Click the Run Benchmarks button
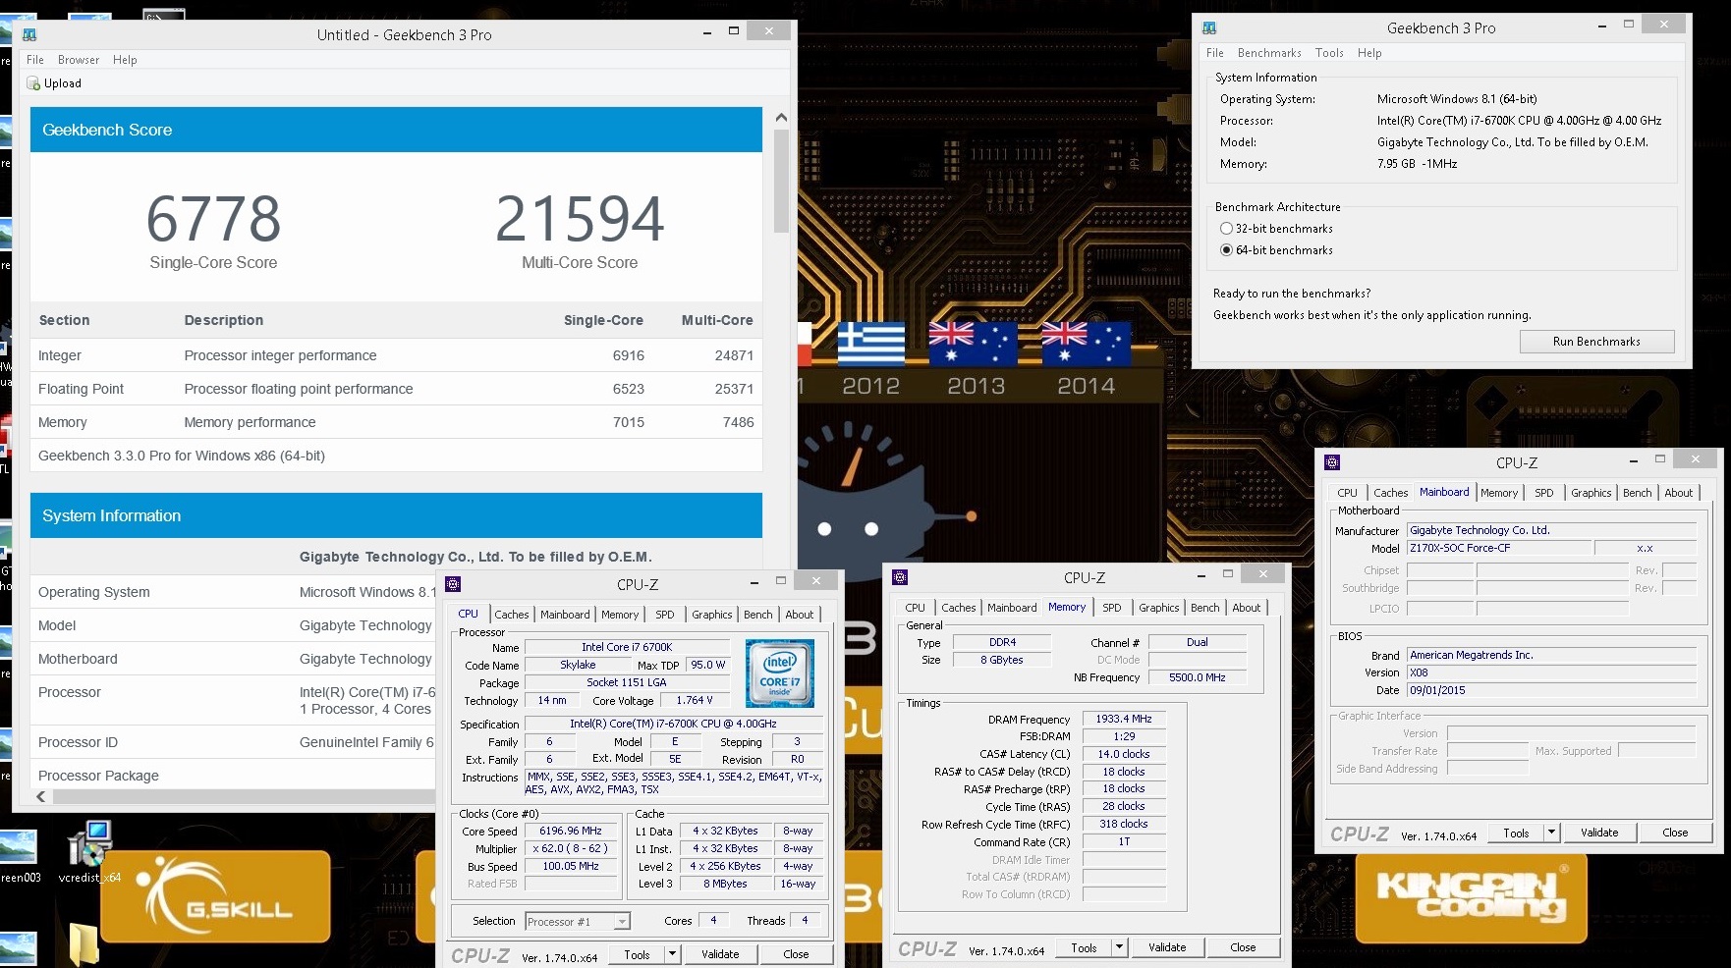This screenshot has height=968, width=1731. tap(1596, 341)
